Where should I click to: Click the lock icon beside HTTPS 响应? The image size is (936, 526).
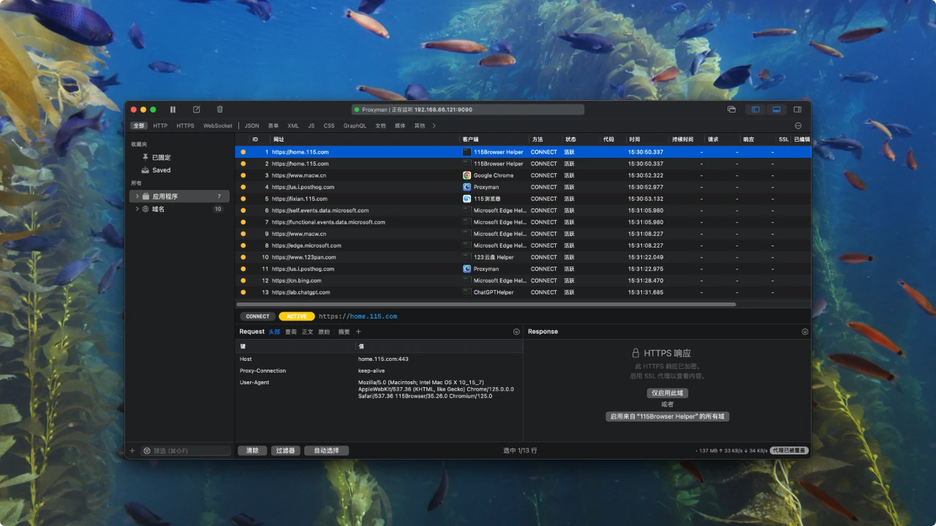click(635, 353)
